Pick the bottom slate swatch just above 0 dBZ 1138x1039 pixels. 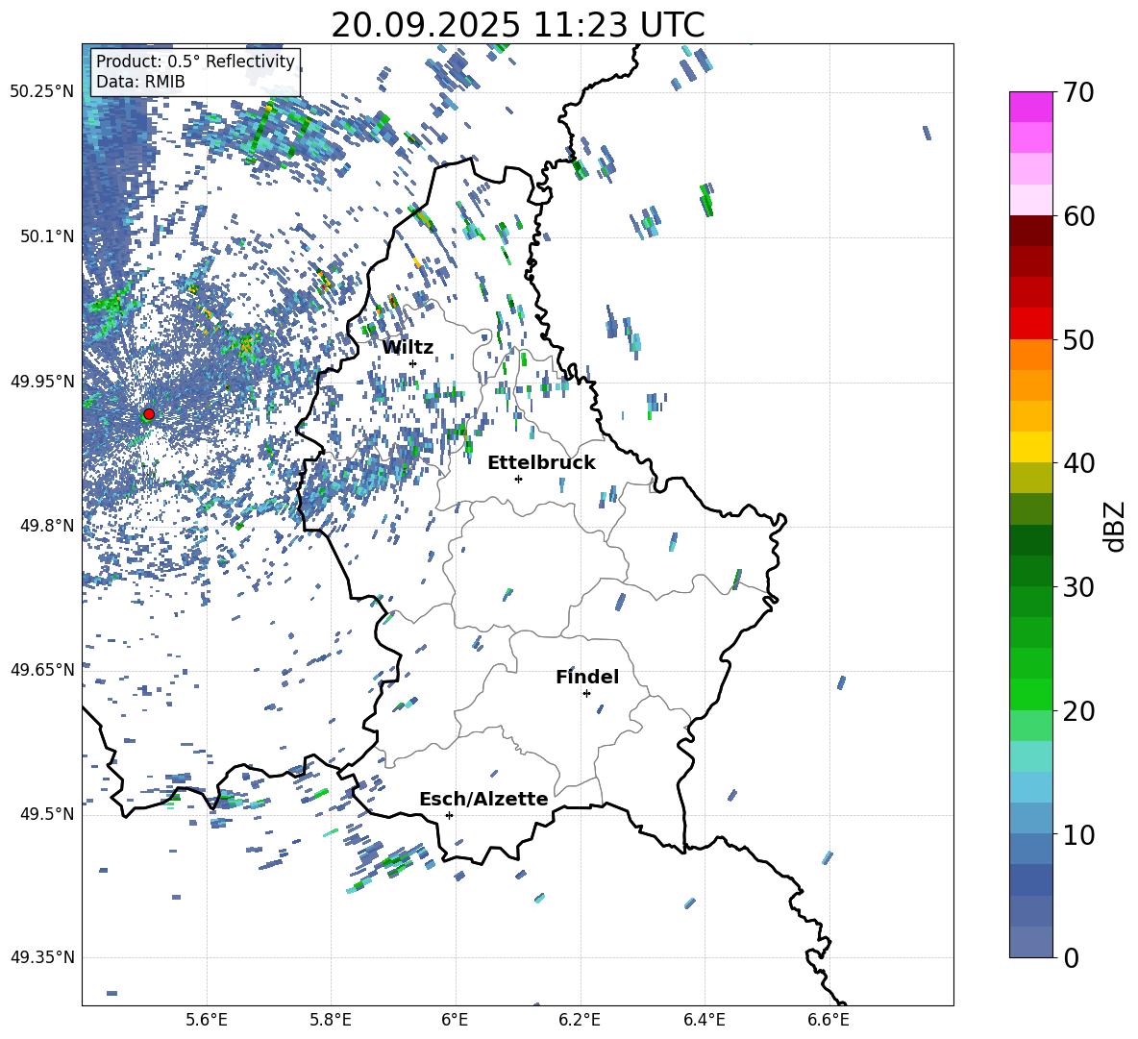[1030, 942]
